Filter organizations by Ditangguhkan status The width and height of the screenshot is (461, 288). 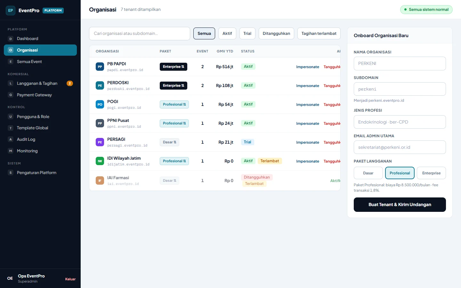pyautogui.click(x=276, y=34)
